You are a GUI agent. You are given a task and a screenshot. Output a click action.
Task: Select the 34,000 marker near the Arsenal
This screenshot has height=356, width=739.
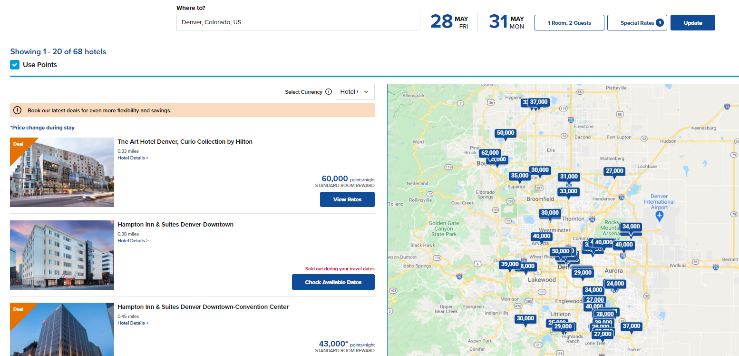pos(631,227)
